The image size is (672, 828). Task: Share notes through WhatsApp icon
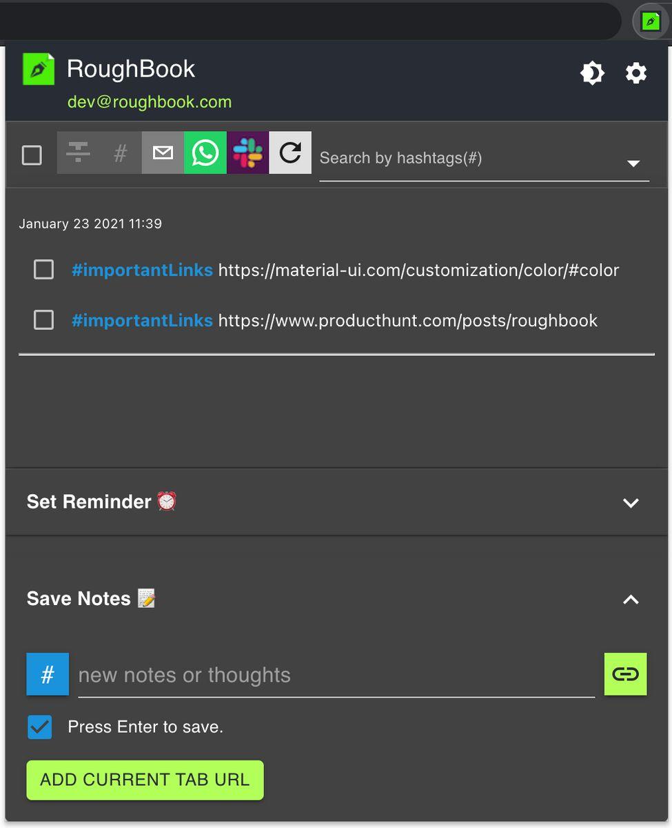(x=205, y=152)
